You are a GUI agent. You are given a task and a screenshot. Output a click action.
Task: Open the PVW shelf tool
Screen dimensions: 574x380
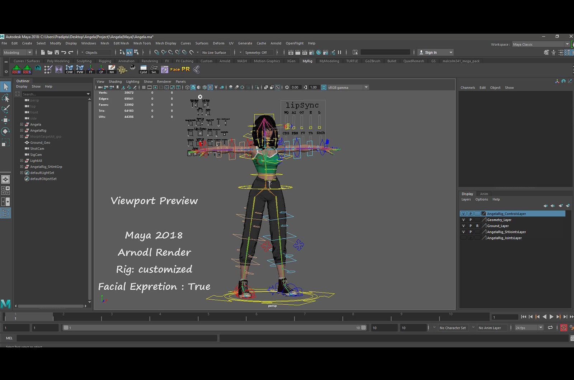coord(80,70)
